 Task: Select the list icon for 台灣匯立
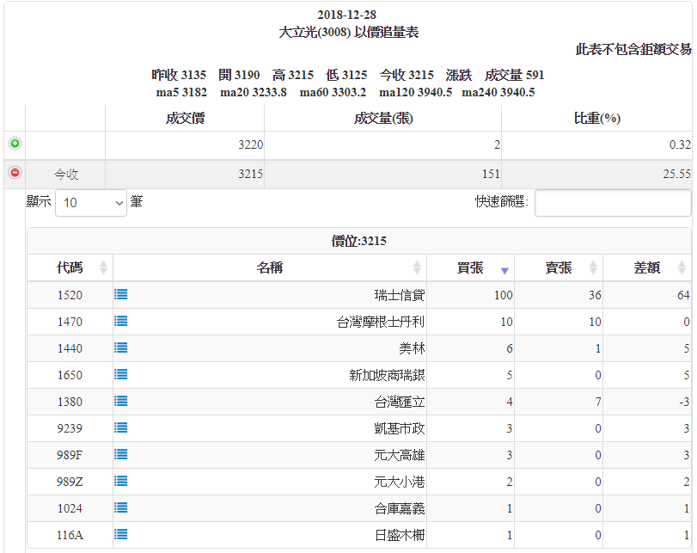coord(121,401)
